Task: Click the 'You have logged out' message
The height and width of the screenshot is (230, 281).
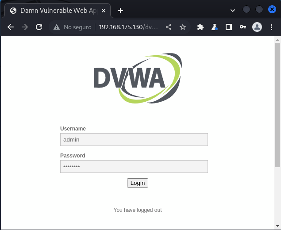Action: pyautogui.click(x=138, y=210)
